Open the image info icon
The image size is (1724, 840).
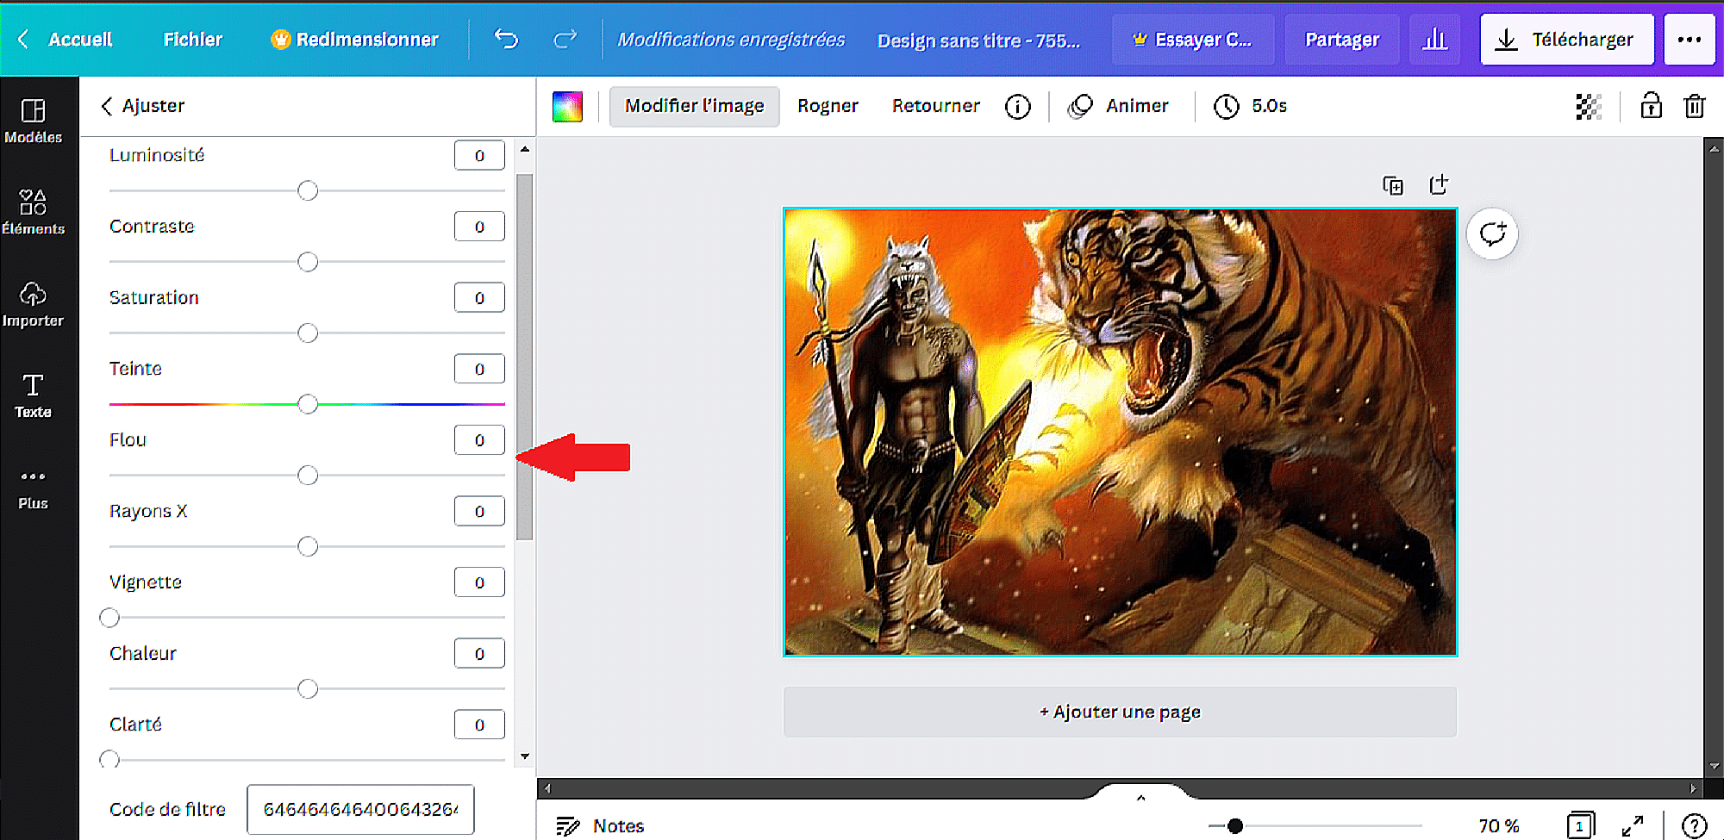click(x=1018, y=106)
